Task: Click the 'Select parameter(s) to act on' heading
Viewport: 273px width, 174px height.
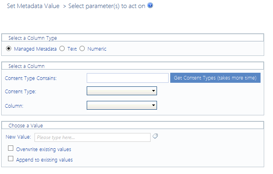Action: click(x=107, y=6)
